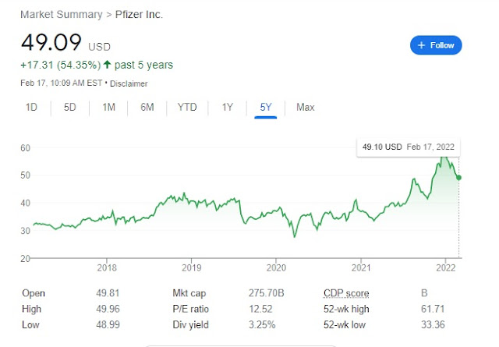Viewport: 499px width, 347px height.
Task: Click the plus icon on Follow button
Action: pos(421,45)
